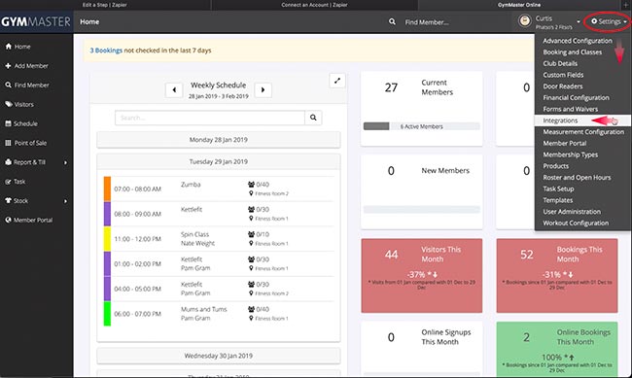Expand the Stock submenu arrow

(x=66, y=201)
